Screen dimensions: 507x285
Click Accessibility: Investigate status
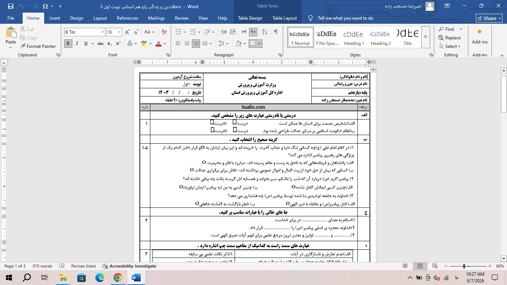tap(130, 266)
